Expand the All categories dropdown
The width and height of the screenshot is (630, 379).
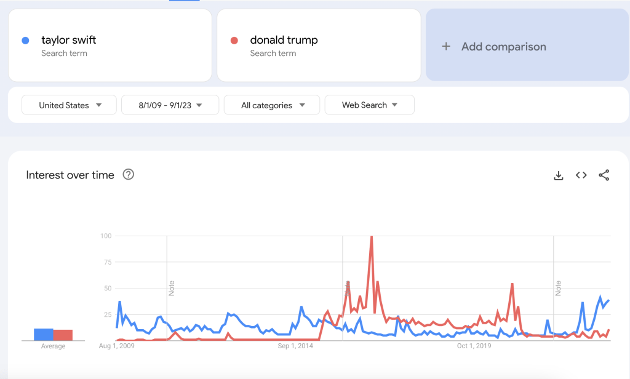[272, 105]
